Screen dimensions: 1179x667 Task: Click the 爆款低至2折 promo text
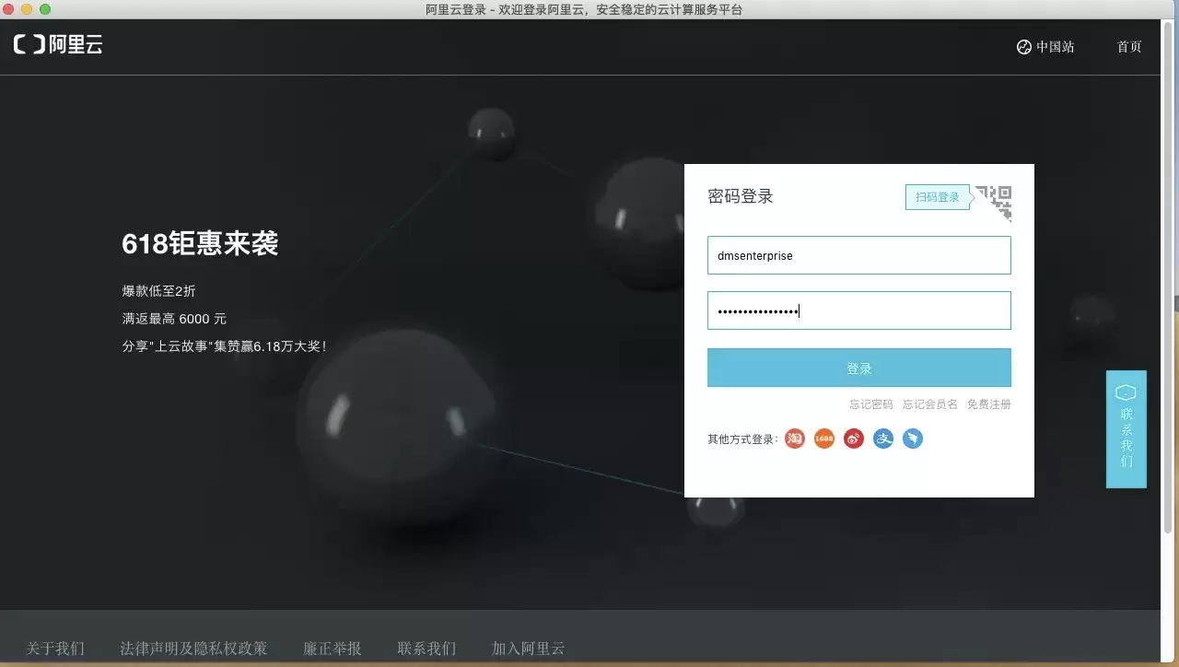[158, 291]
